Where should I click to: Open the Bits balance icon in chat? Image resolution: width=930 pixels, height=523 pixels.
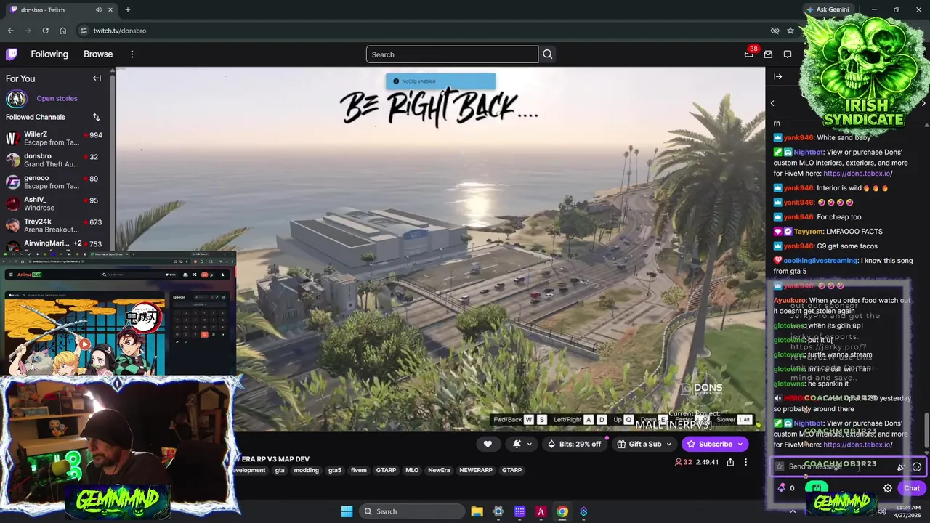[782, 488]
